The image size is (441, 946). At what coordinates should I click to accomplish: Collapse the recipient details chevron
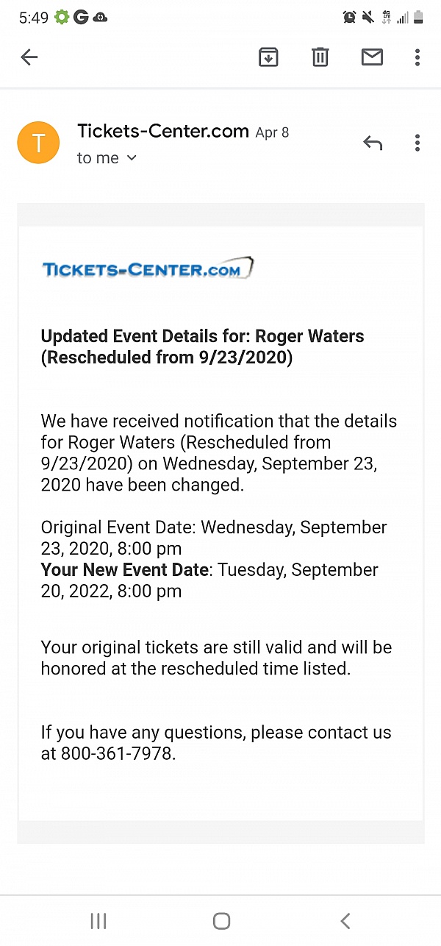pos(131,157)
